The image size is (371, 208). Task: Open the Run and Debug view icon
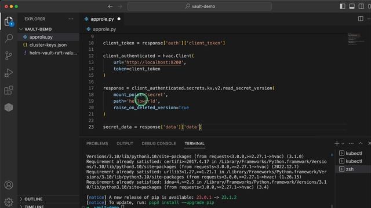pos(9,73)
